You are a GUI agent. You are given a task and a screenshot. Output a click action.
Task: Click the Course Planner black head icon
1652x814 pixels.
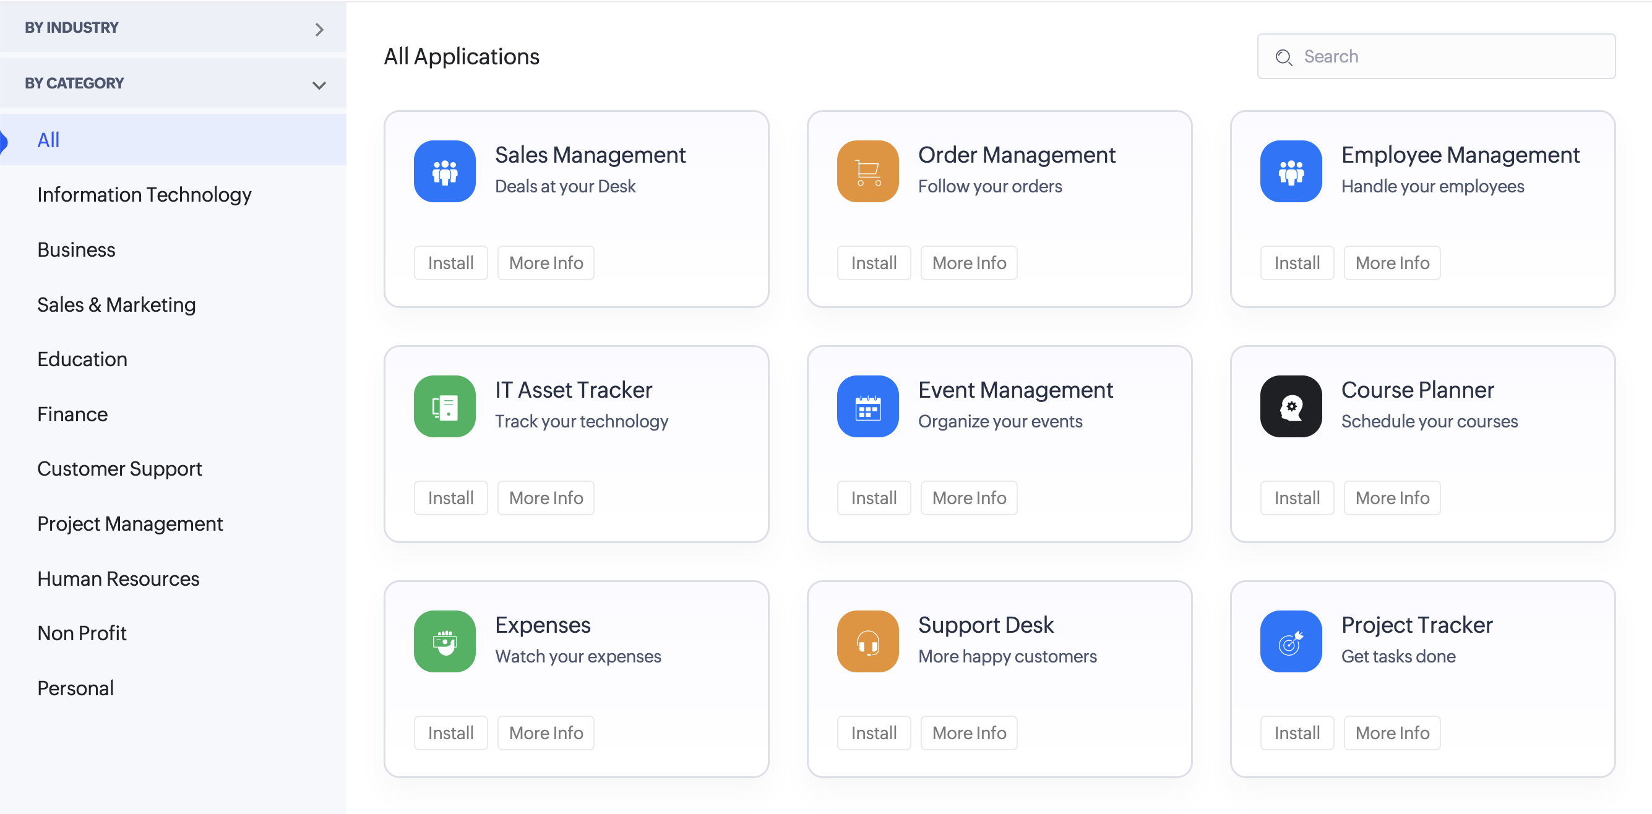point(1290,406)
